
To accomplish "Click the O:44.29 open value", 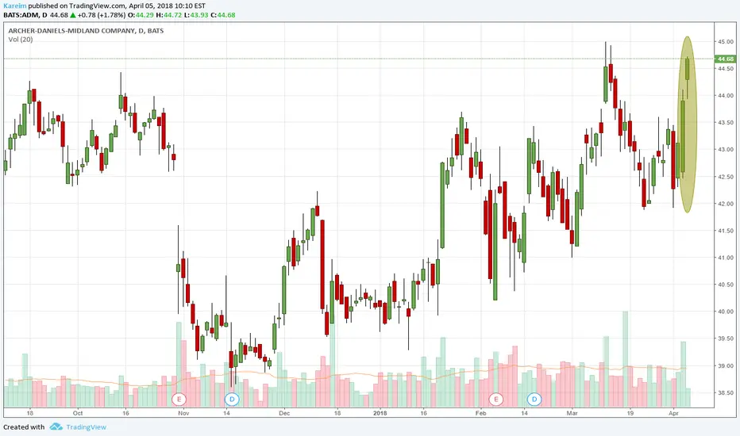I will [x=141, y=15].
